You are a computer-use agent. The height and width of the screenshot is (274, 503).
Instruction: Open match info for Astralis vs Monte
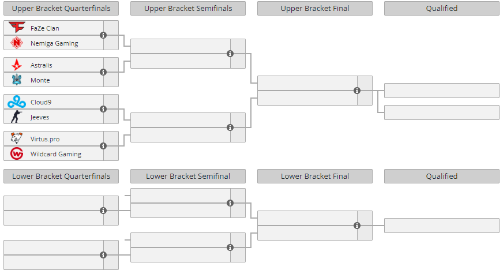pyautogui.click(x=103, y=72)
